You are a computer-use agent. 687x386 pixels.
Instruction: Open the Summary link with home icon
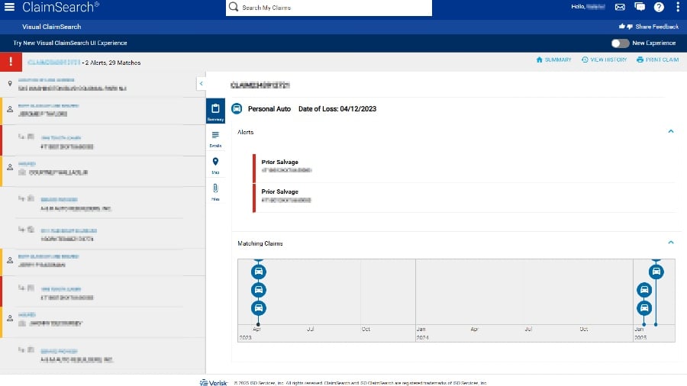[x=554, y=60]
